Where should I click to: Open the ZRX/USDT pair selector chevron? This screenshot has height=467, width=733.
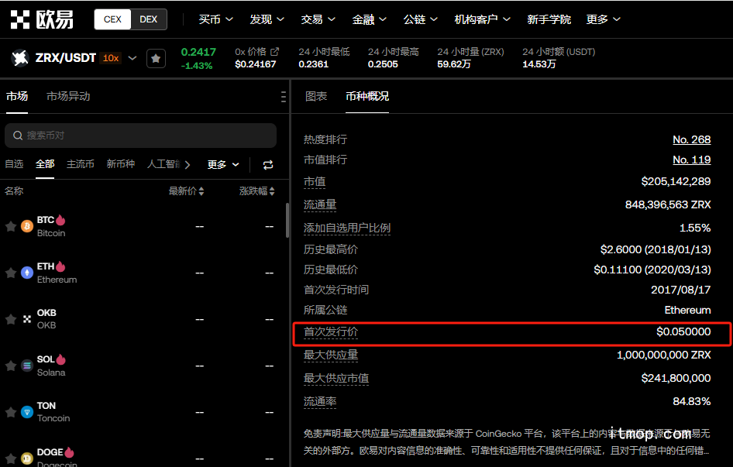[x=132, y=58]
